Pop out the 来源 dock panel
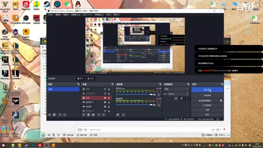This screenshot has width=263, height=148. point(112,84)
